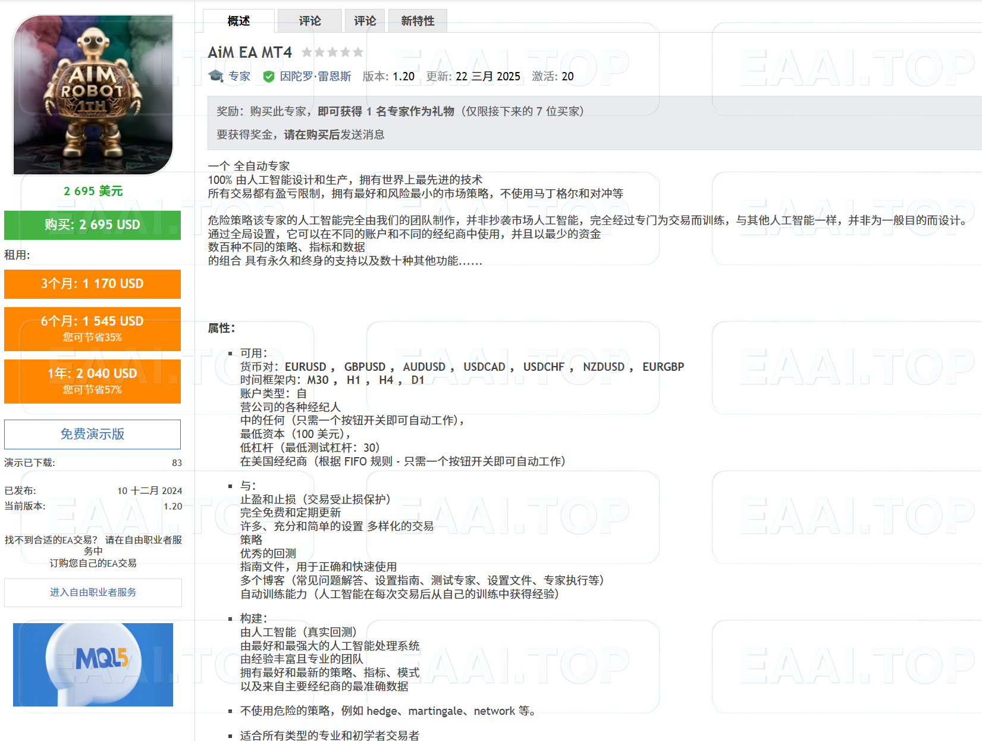Switch to the 新特性 tab
The image size is (982, 741).
pos(417,20)
